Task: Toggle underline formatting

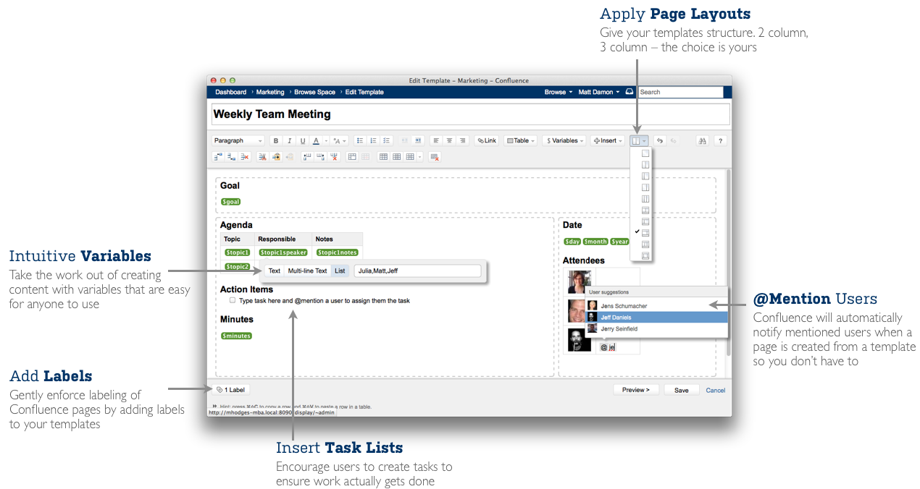Action: point(303,140)
